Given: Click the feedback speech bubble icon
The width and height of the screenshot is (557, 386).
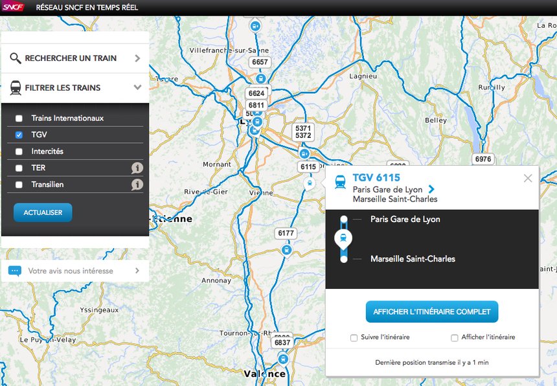Looking at the screenshot, I should point(14,271).
